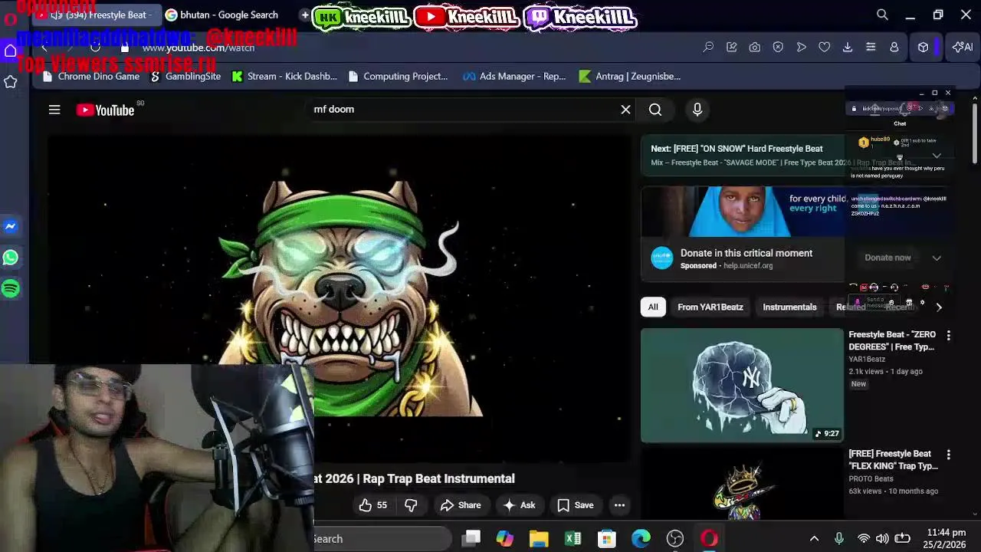Click Donate now on UNICEF ad

[x=887, y=258]
